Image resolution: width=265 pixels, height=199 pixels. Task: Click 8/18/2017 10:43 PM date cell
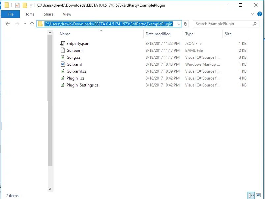(162, 64)
